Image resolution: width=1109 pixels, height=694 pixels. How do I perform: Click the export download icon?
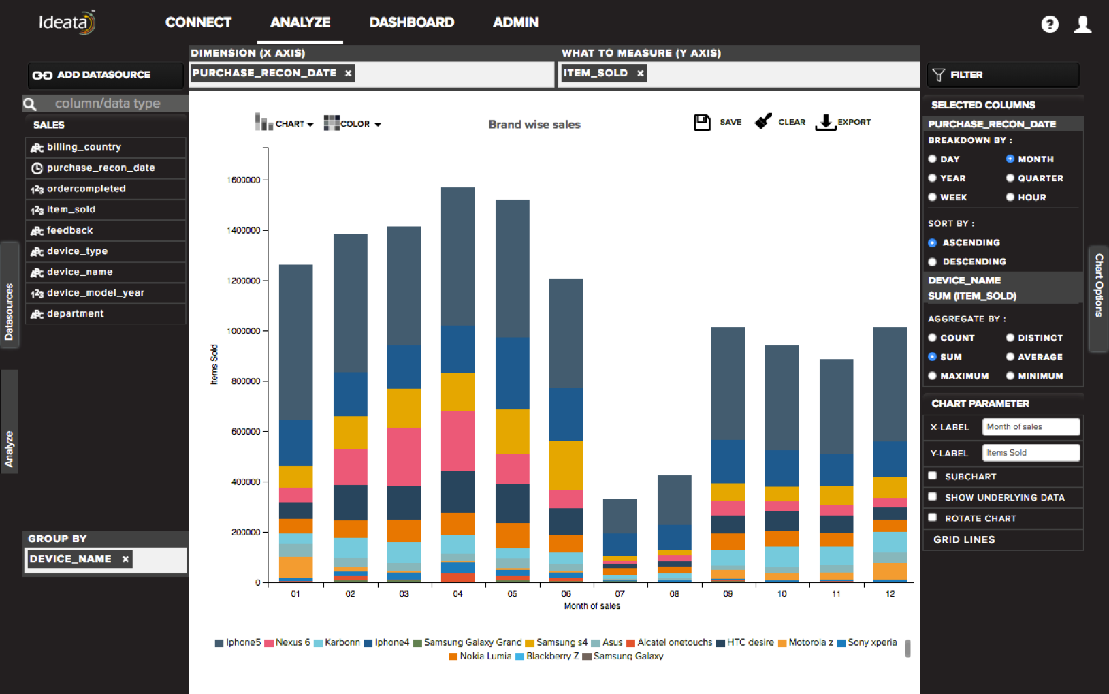click(825, 122)
